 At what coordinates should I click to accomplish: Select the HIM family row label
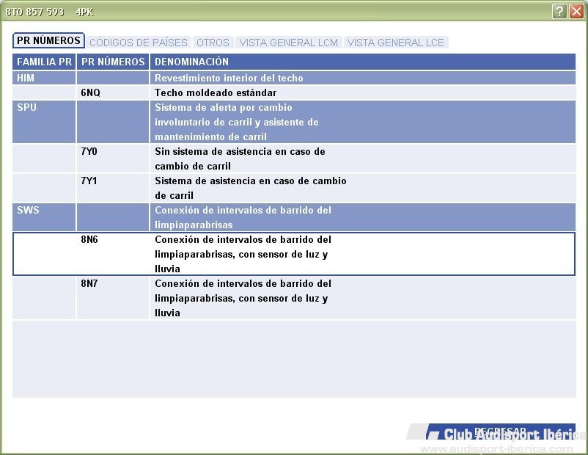[x=26, y=78]
